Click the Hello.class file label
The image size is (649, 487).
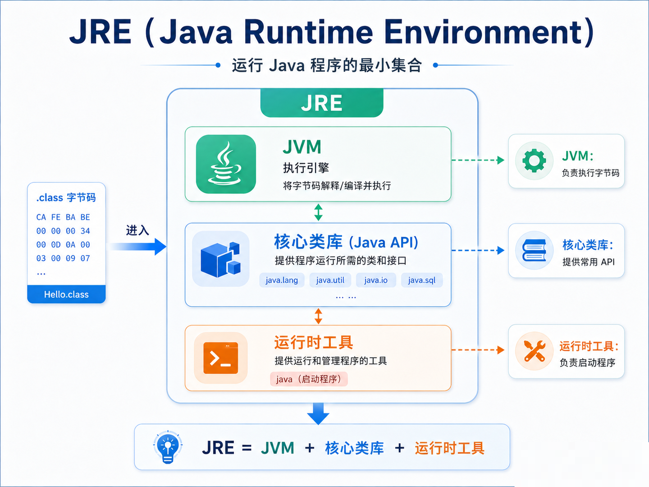tap(66, 294)
